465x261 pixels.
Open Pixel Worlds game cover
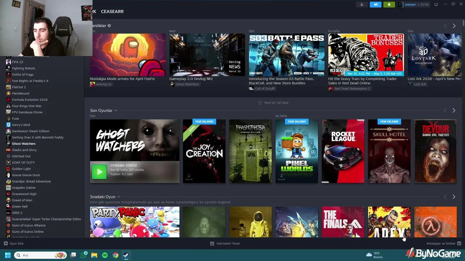pos(296,151)
